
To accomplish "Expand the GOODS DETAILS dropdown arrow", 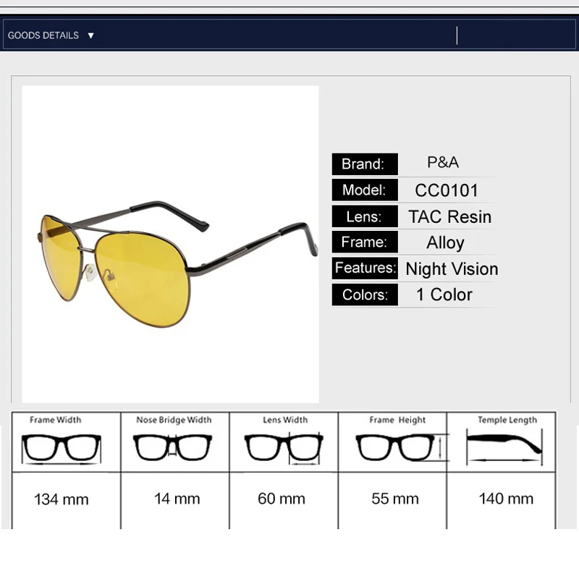I will [91, 35].
